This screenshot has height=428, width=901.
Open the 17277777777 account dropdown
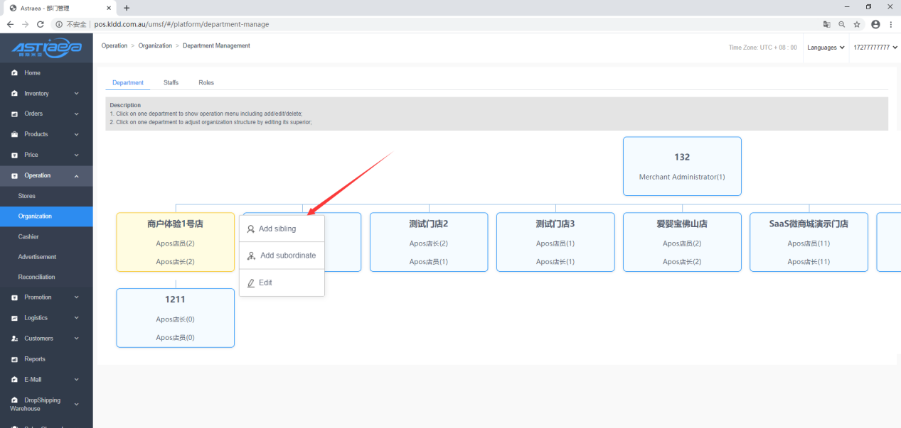tap(875, 48)
